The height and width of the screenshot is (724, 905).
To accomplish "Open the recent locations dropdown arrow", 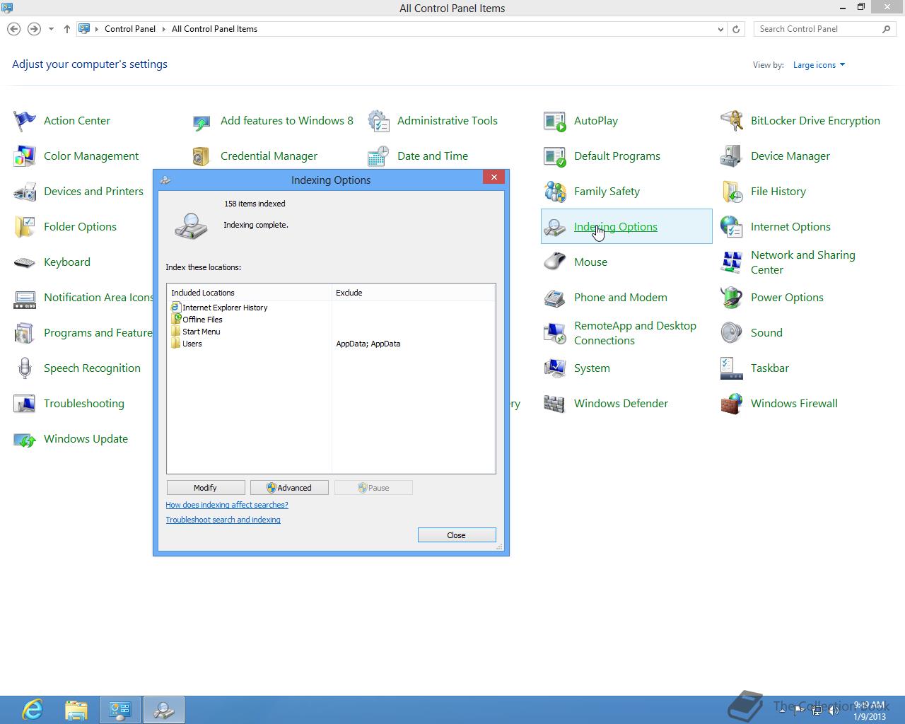I will (51, 29).
